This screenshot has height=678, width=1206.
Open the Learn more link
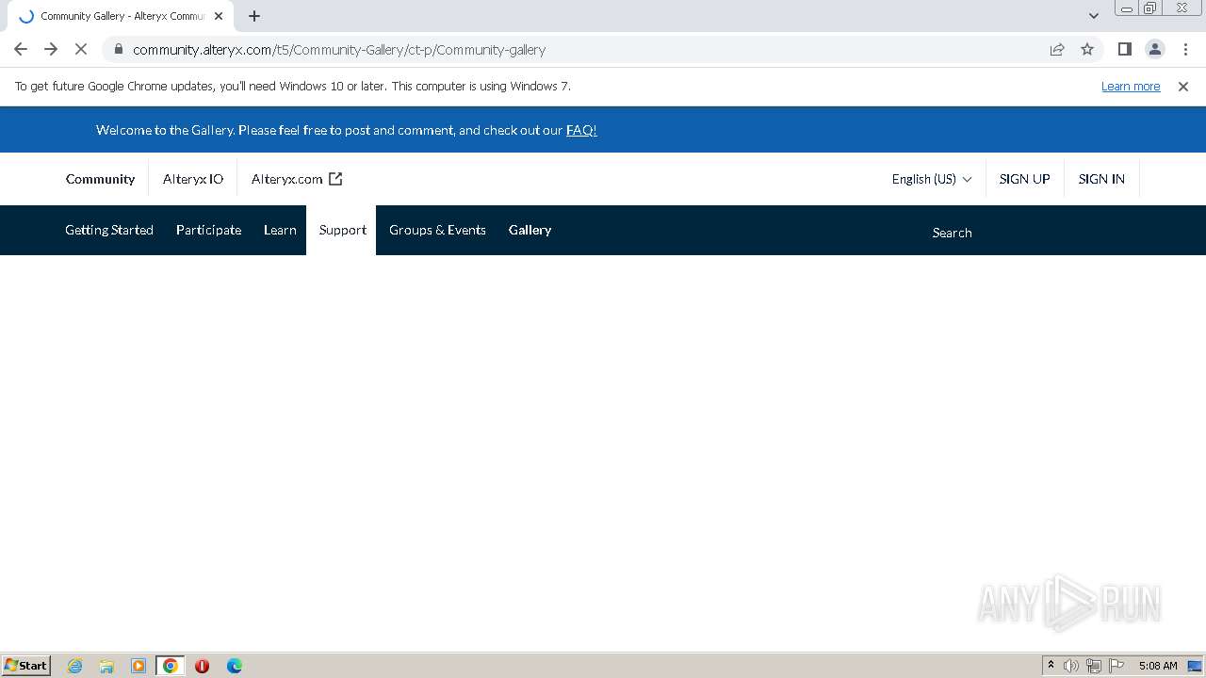(x=1131, y=86)
